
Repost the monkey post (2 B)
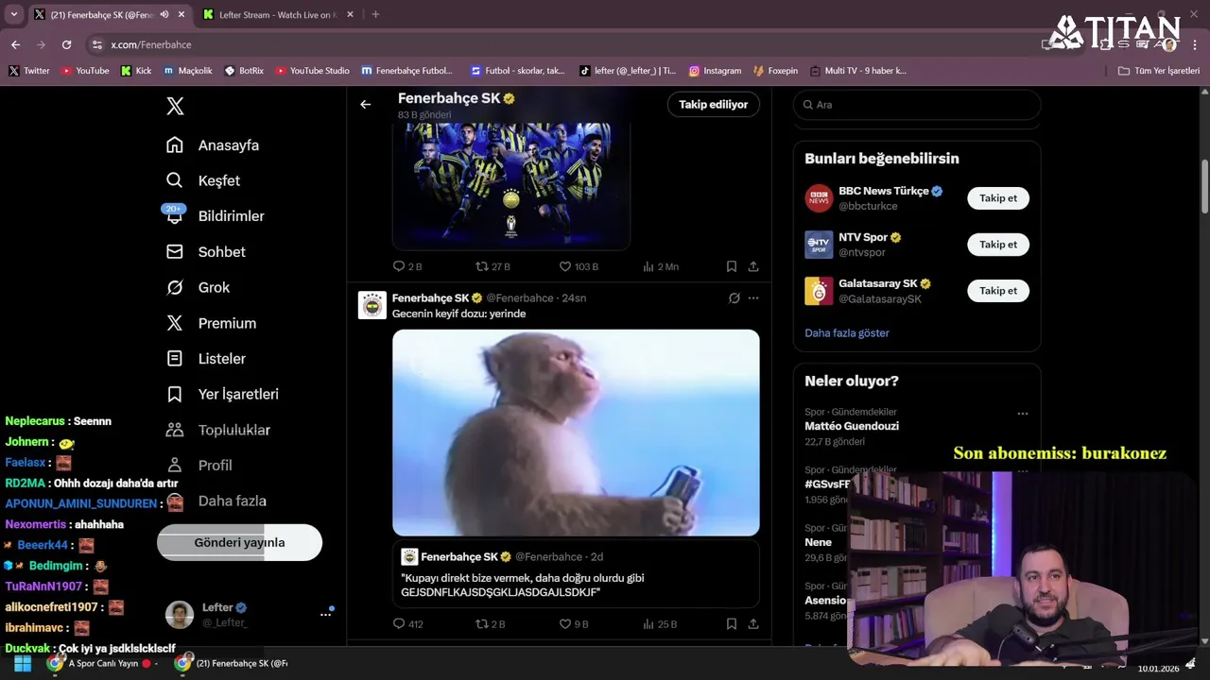tap(490, 624)
